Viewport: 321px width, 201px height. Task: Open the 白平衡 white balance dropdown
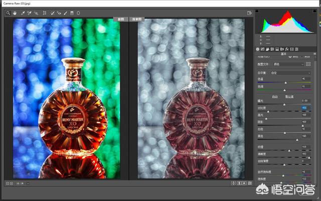[290, 73]
